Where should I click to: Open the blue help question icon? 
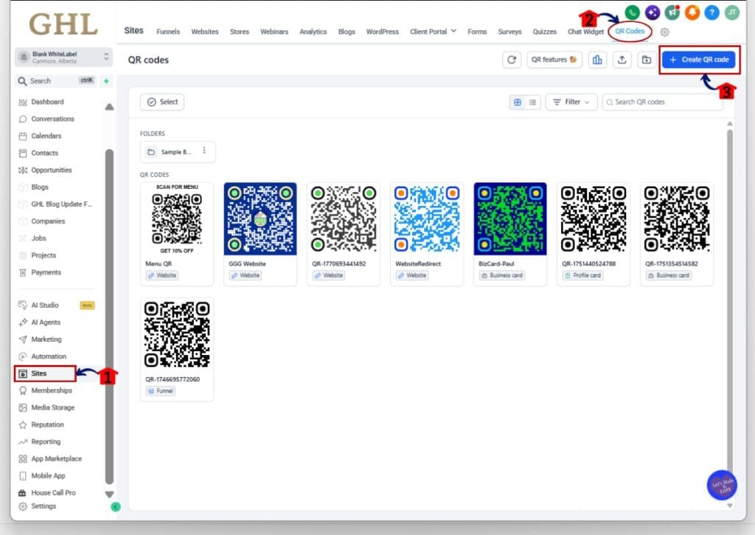pos(712,13)
